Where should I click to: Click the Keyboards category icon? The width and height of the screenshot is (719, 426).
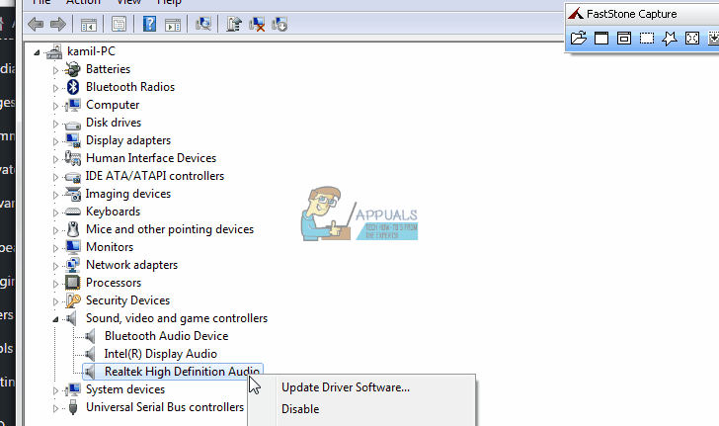click(x=73, y=212)
